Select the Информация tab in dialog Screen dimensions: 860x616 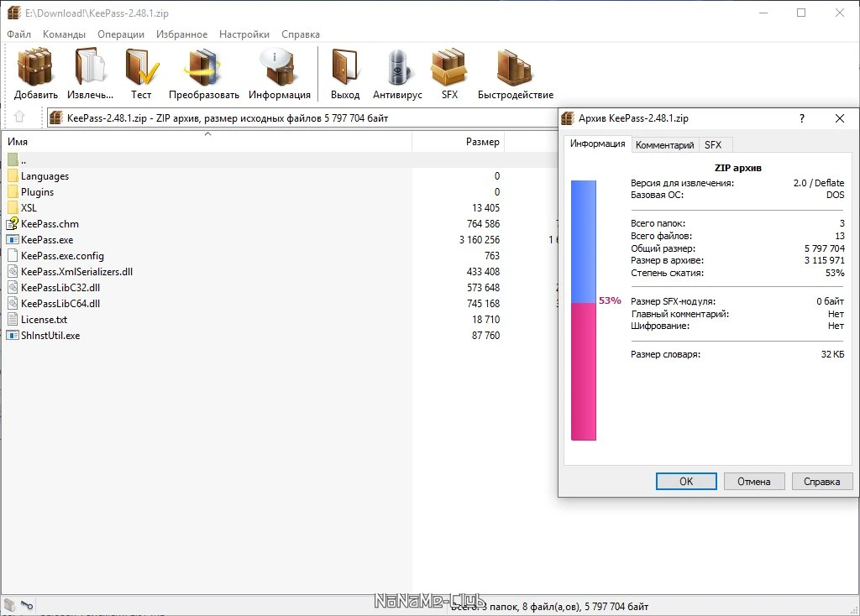pos(597,144)
